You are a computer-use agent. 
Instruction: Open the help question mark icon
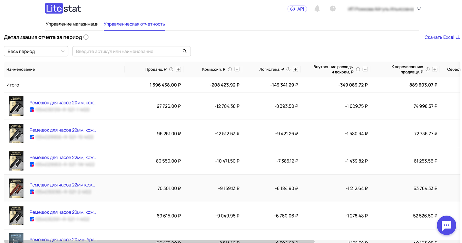(x=333, y=9)
